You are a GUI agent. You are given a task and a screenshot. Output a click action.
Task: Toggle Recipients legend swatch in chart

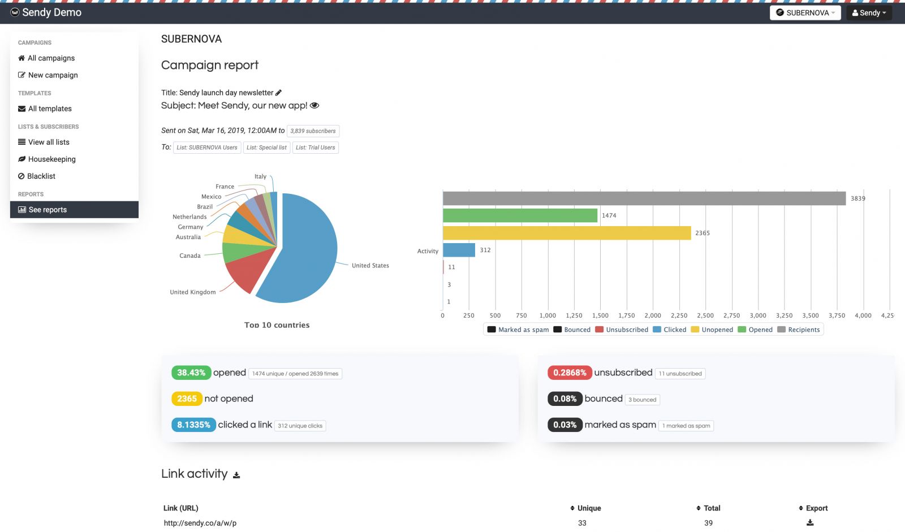[781, 330]
